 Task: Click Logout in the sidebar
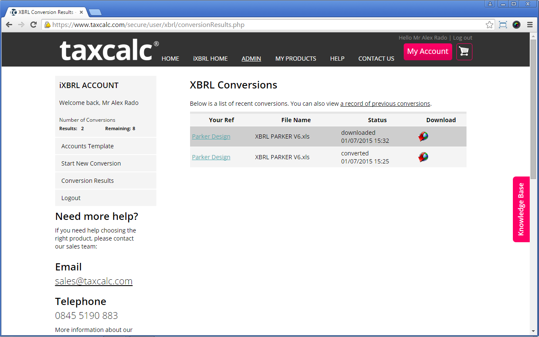tap(106, 198)
